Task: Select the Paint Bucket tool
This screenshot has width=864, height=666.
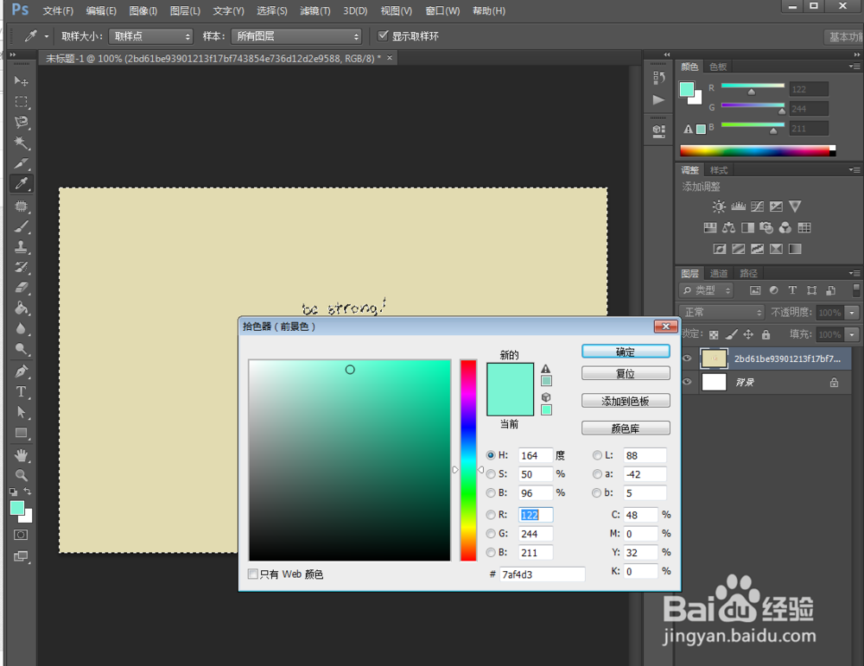Action: (21, 308)
